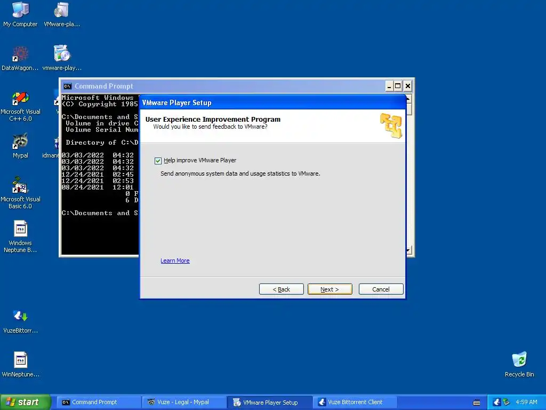Go back with the Back button
546x410 pixels.
click(x=281, y=289)
